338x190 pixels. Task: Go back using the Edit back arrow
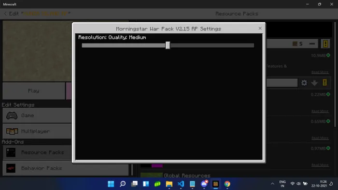(x=5, y=14)
